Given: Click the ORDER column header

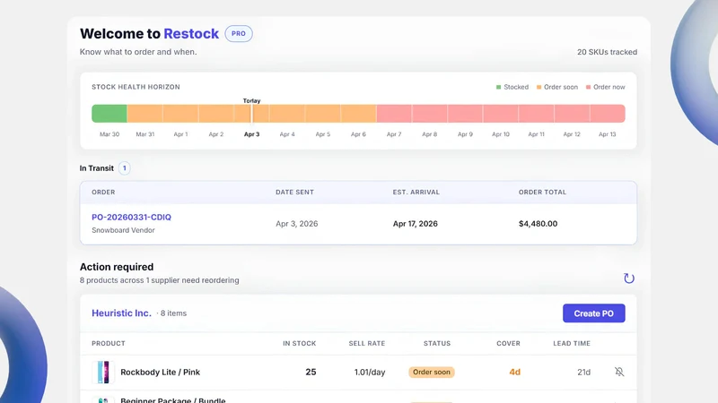Looking at the screenshot, I should click(x=103, y=193).
